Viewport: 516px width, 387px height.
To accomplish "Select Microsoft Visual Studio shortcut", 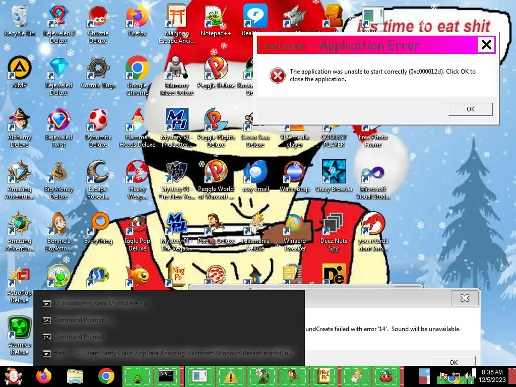I will tap(373, 180).
